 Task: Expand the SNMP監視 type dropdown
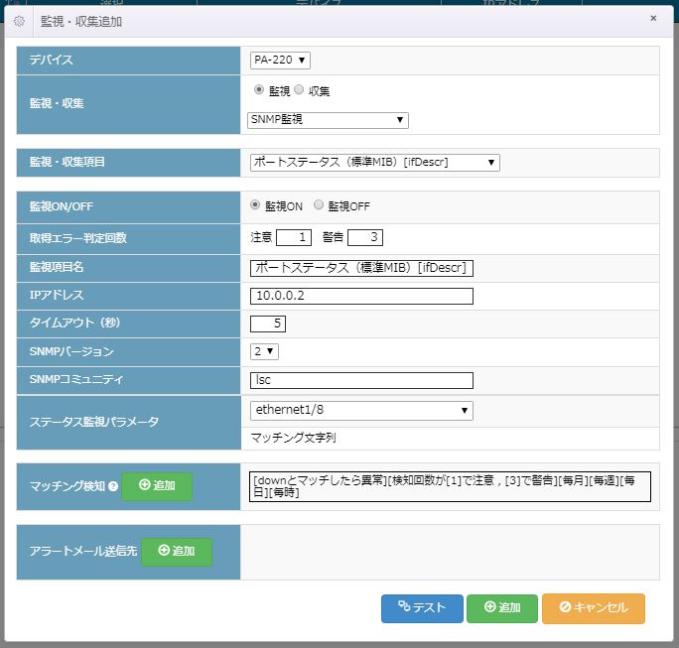(x=328, y=120)
